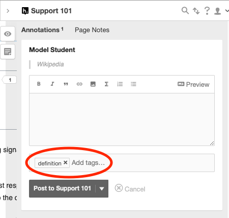Viewport: 229px width, 218px height.
Task: Apply italic formatting in editor toolbar
Action: click(x=52, y=84)
